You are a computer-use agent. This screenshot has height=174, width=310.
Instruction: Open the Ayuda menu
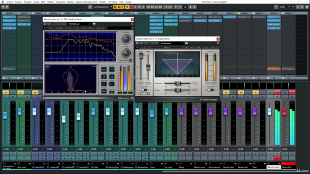tap(128, 2)
